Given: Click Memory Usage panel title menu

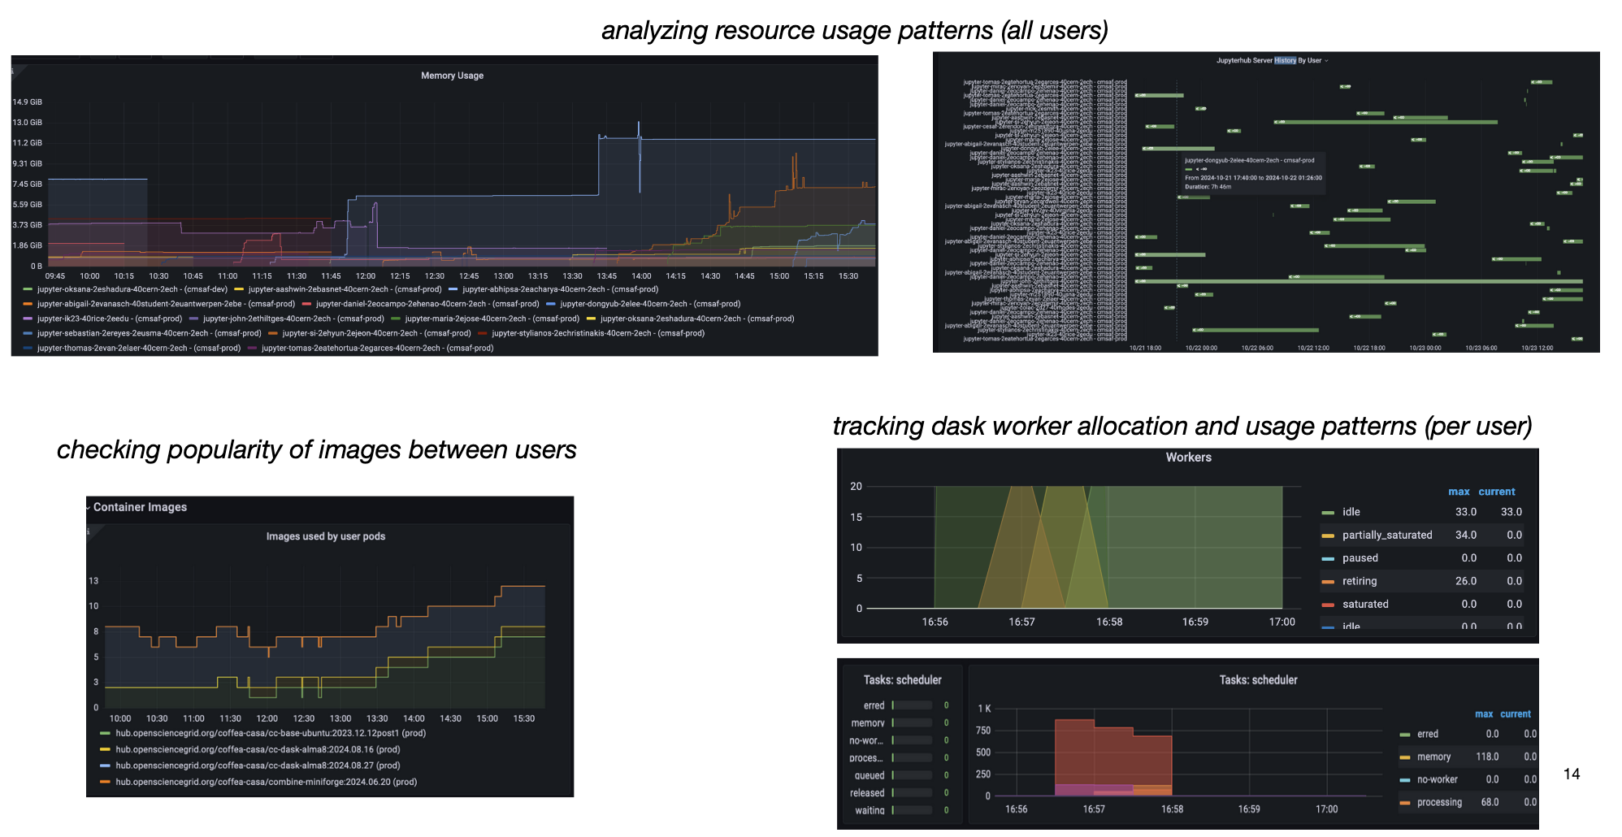Looking at the screenshot, I should pyautogui.click(x=452, y=76).
